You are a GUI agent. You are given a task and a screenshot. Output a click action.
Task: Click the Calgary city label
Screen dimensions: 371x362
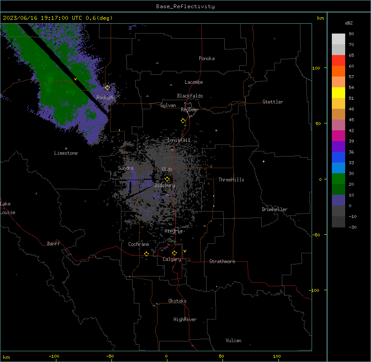click(172, 259)
